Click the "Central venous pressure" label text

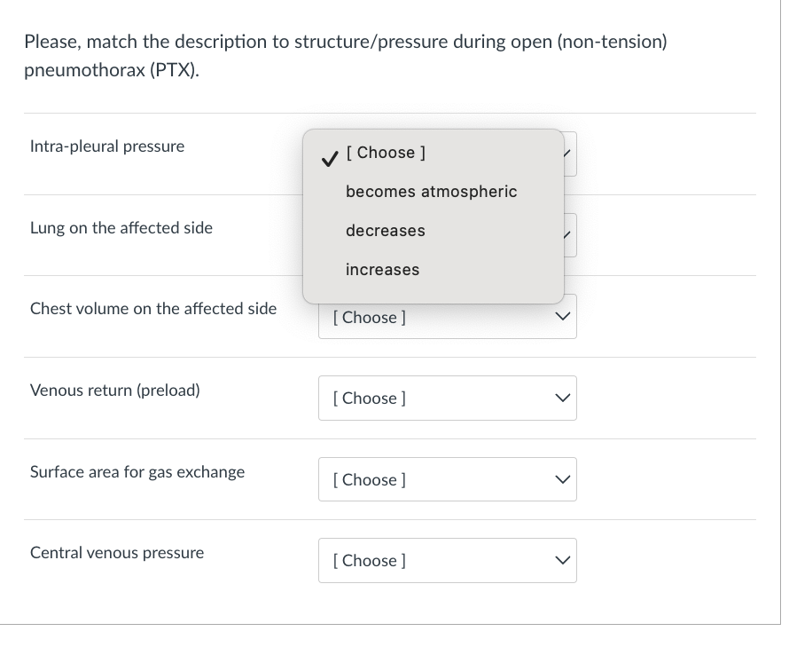tap(117, 553)
